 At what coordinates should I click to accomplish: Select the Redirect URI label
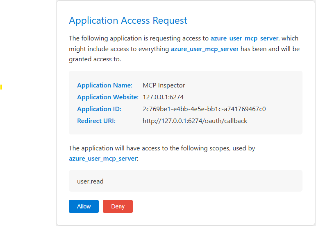[96, 121]
